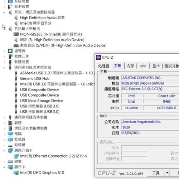This screenshot has height=179, width=179.
Task: Click the 監視器 monitor category icon
Action: (x=10, y=140)
